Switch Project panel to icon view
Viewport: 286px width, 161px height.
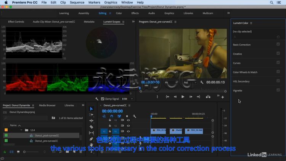[x=18, y=152]
